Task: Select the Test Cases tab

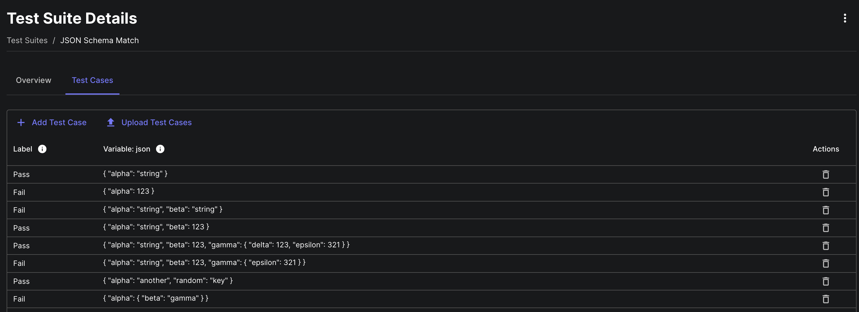Action: (x=92, y=80)
